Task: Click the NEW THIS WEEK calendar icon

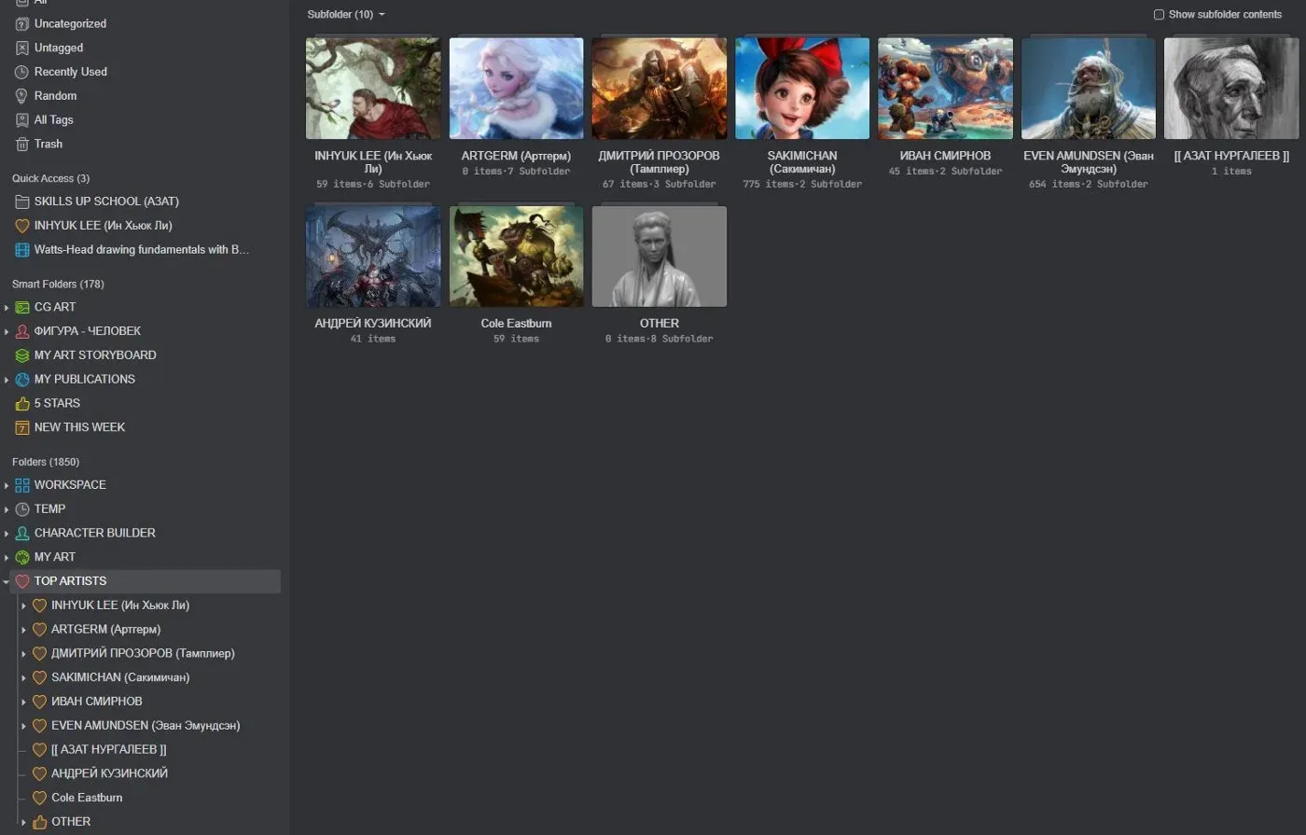Action: pos(22,428)
